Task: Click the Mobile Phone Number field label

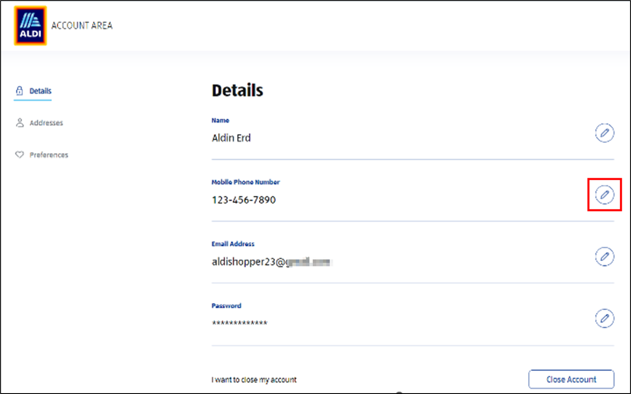Action: tap(246, 182)
